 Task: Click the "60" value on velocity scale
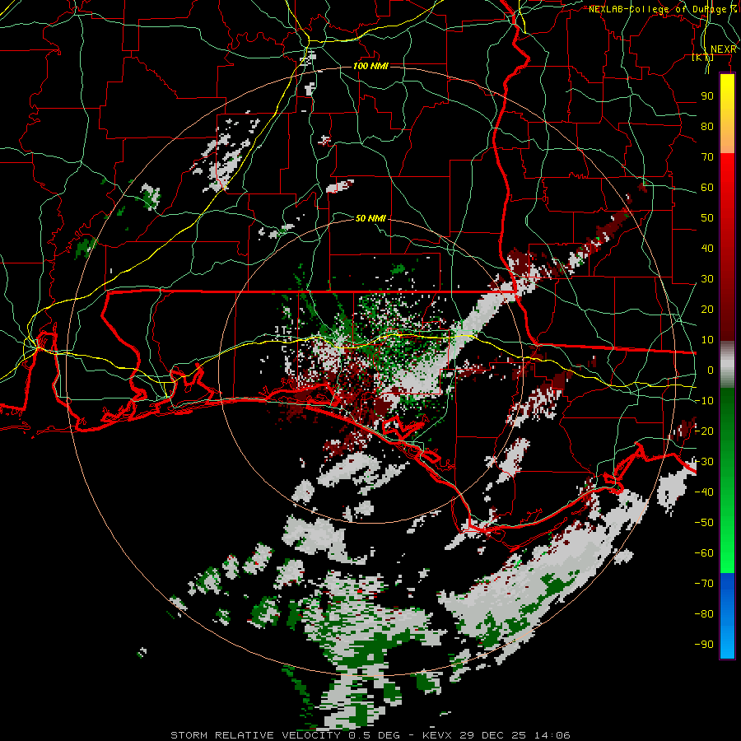tap(707, 188)
